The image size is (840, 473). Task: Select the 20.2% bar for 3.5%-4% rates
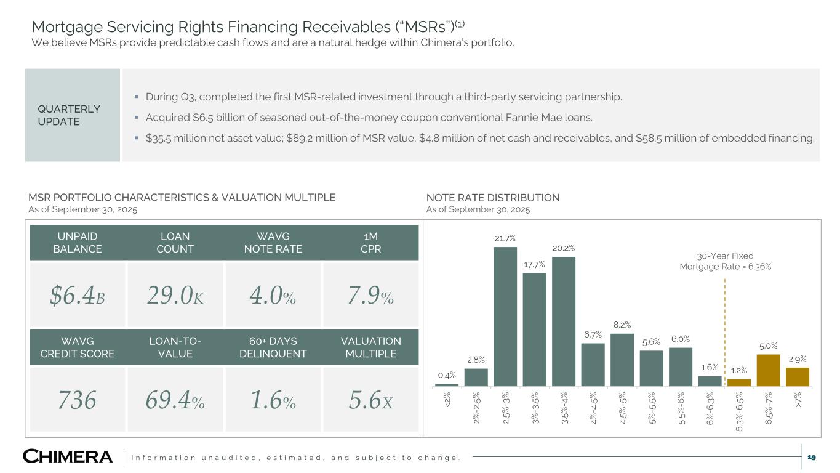point(564,321)
